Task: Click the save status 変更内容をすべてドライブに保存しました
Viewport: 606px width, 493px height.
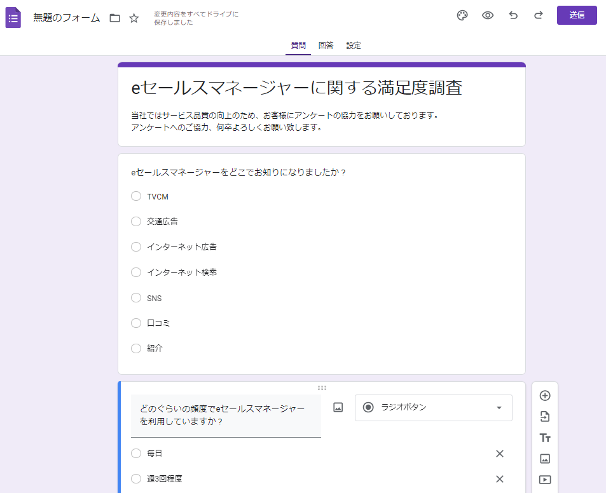Action: [196, 18]
